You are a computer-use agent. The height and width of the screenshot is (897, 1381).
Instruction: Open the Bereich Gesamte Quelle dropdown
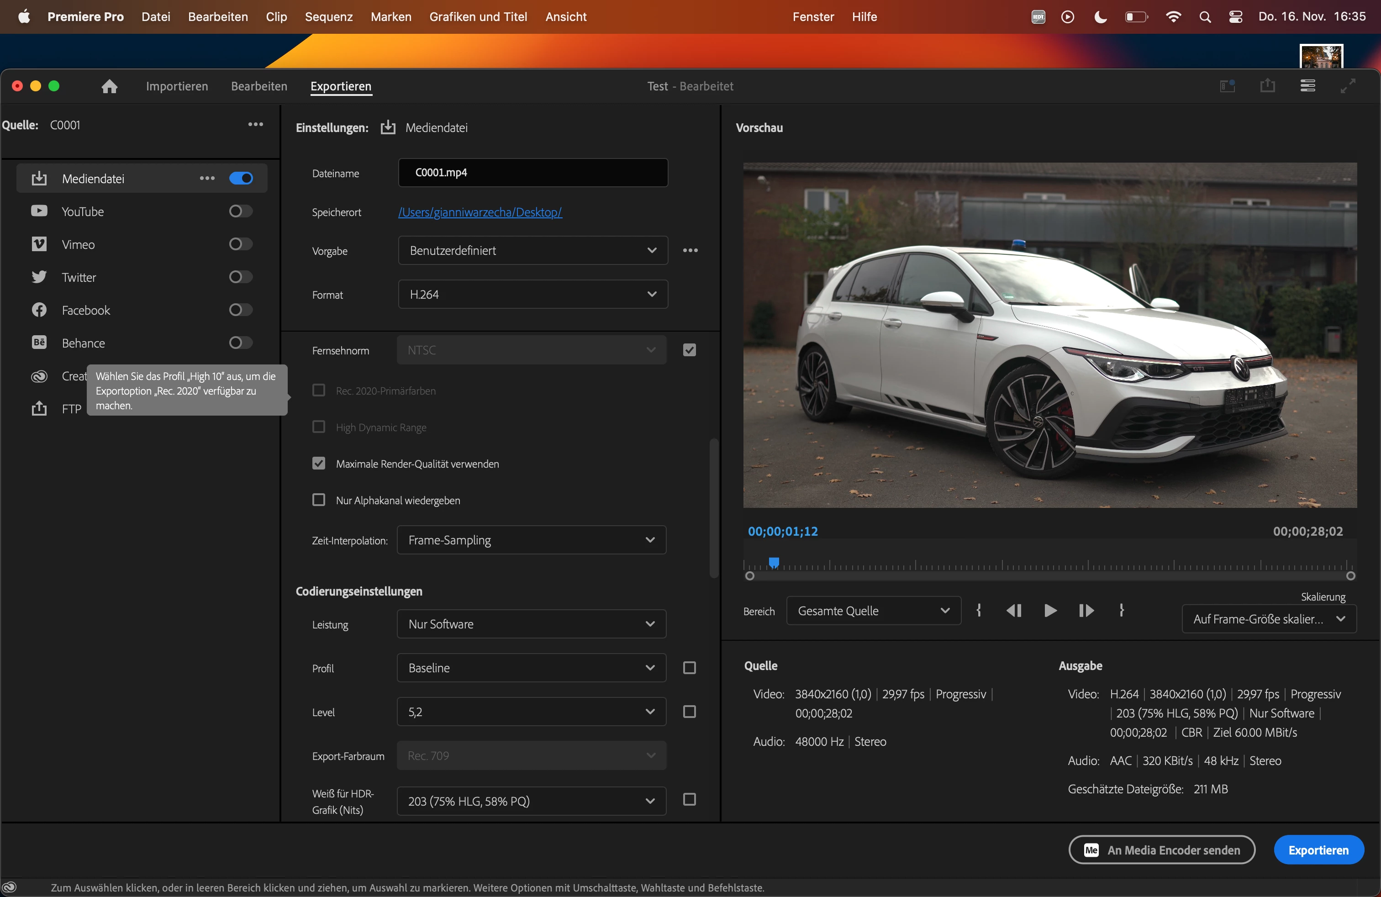[873, 610]
